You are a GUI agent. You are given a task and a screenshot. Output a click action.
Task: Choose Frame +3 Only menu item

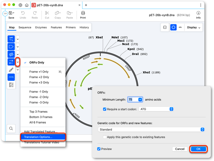click(43, 82)
